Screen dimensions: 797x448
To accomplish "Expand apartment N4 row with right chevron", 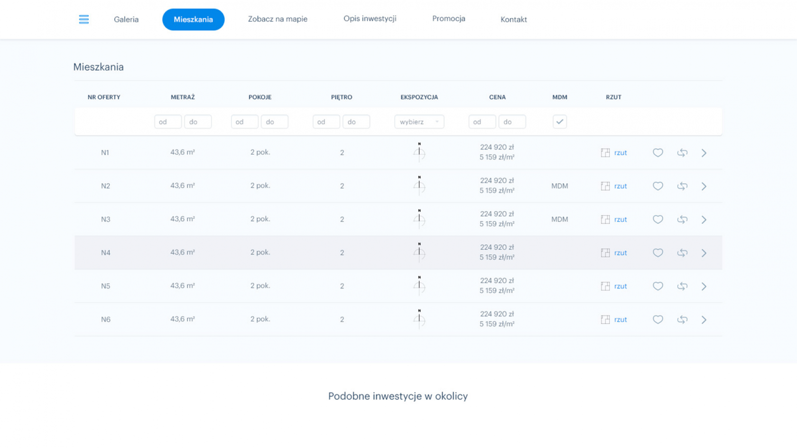I will pyautogui.click(x=704, y=253).
